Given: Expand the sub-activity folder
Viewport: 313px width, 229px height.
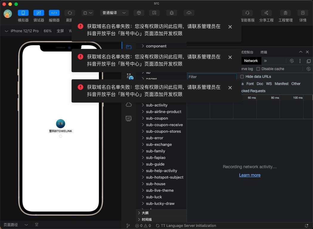Looking at the screenshot, I should tap(156, 105).
